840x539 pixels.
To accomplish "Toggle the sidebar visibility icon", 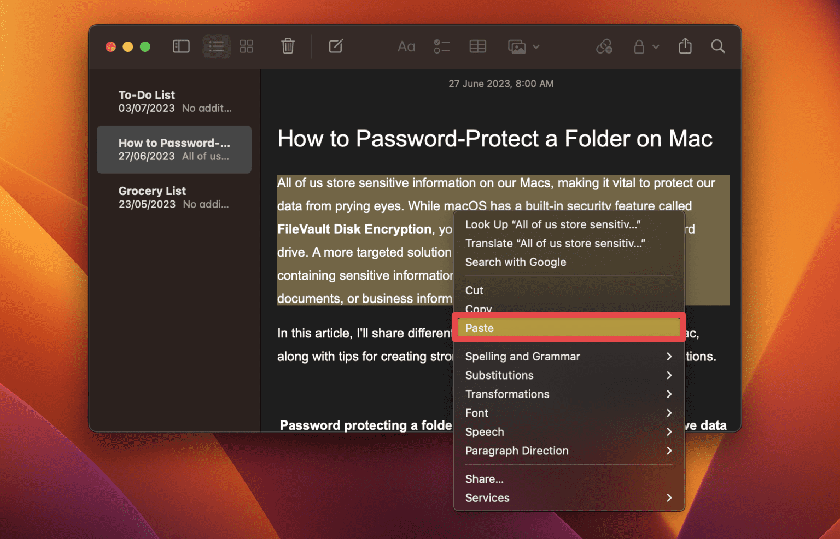I will pos(181,46).
